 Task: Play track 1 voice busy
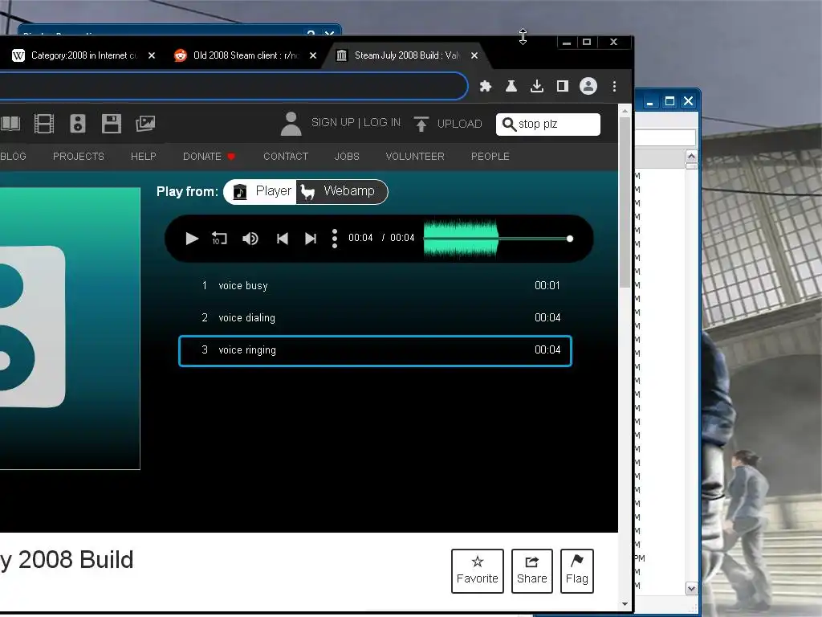(x=375, y=286)
